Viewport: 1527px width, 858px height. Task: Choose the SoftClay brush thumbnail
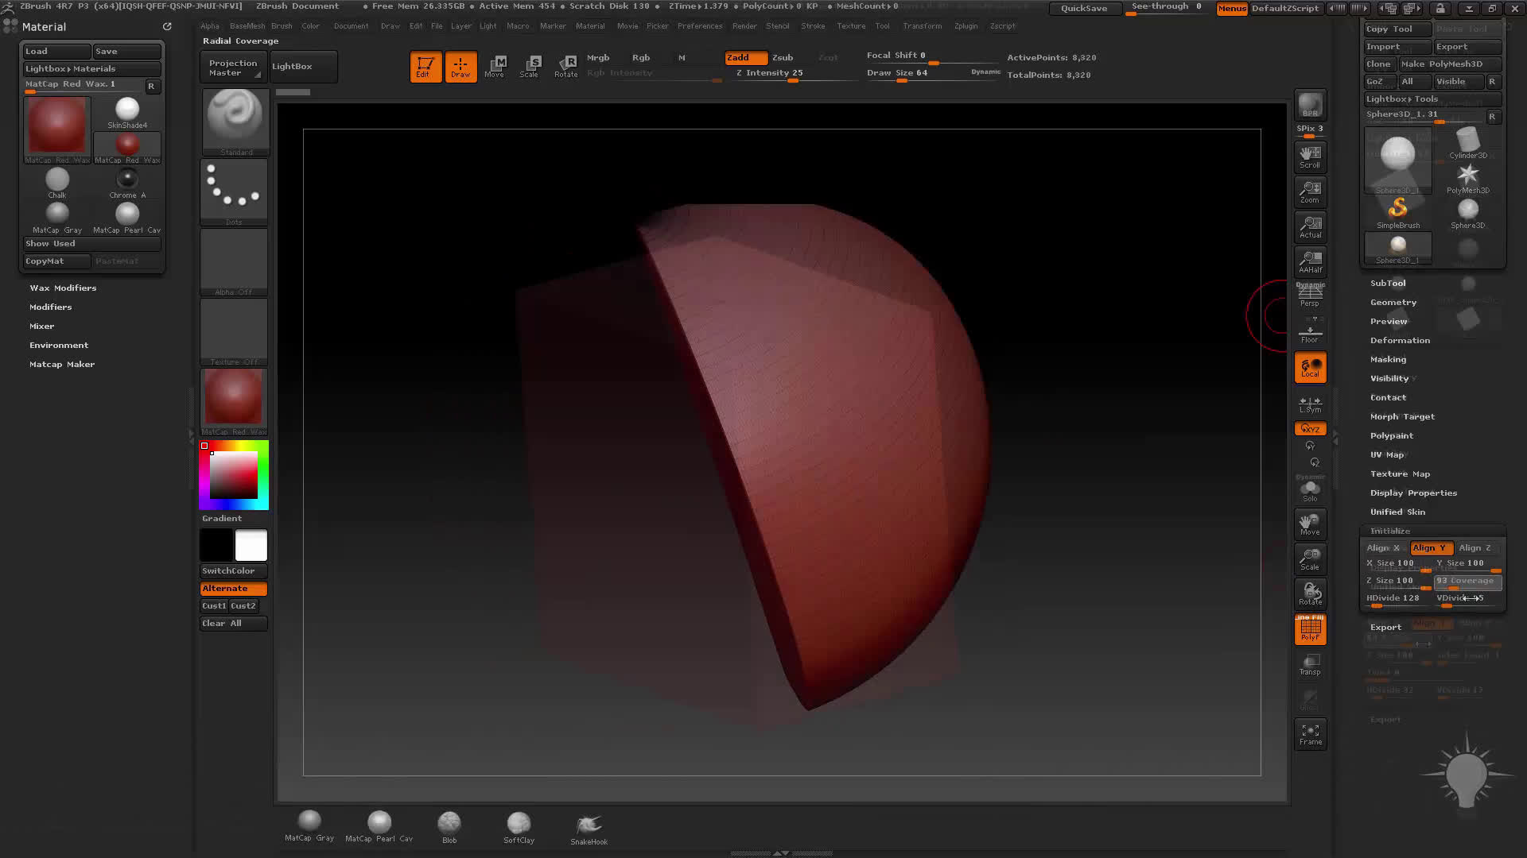click(x=519, y=824)
